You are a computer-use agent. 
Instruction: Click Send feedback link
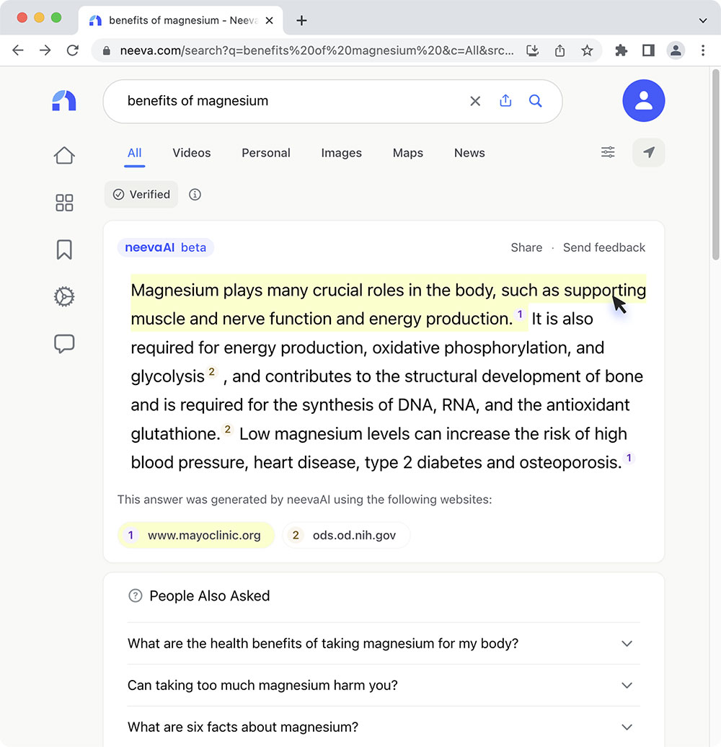click(x=604, y=247)
